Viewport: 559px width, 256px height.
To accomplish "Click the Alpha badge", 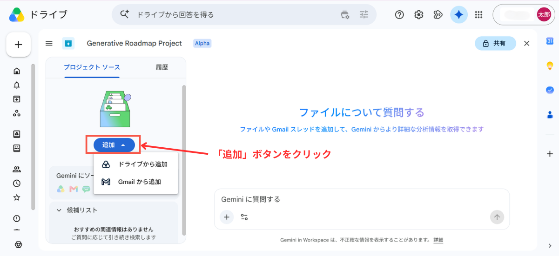I will pyautogui.click(x=202, y=43).
